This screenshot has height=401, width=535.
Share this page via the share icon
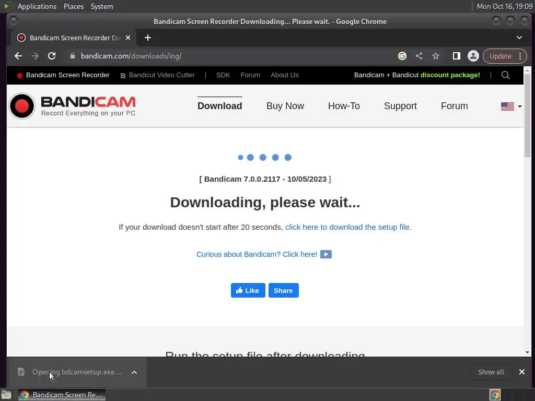(419, 56)
